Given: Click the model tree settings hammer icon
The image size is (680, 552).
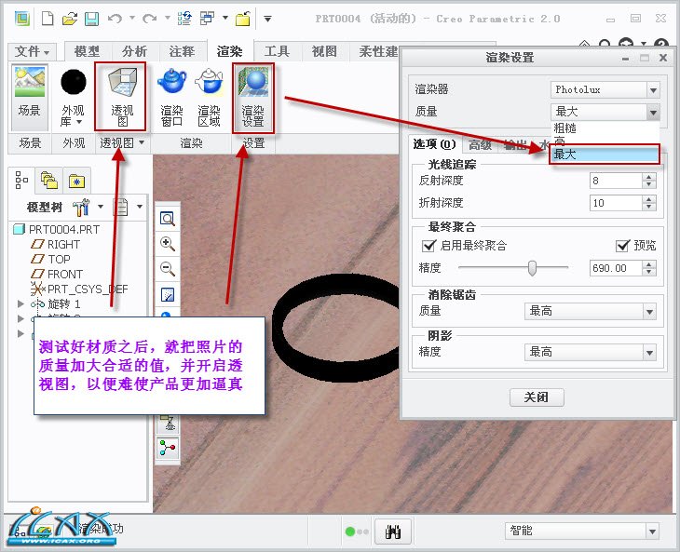Looking at the screenshot, I should tap(81, 207).
